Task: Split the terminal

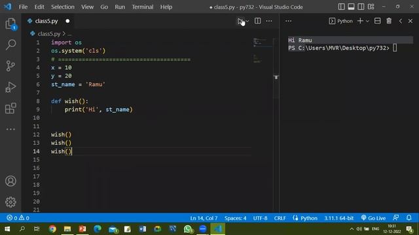Action: 377,21
